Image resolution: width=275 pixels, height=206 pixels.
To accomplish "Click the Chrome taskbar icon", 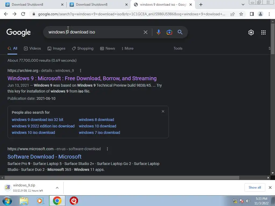I will [x=57, y=201].
